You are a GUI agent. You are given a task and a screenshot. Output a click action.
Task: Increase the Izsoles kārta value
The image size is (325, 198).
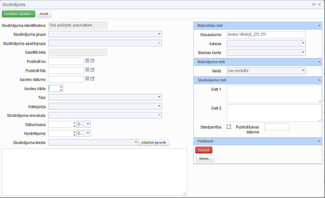[61, 87]
